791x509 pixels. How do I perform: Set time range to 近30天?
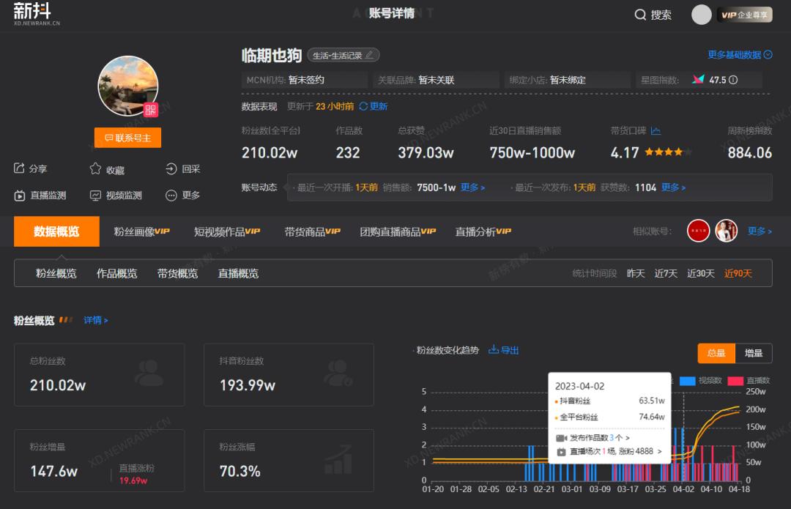coord(701,273)
